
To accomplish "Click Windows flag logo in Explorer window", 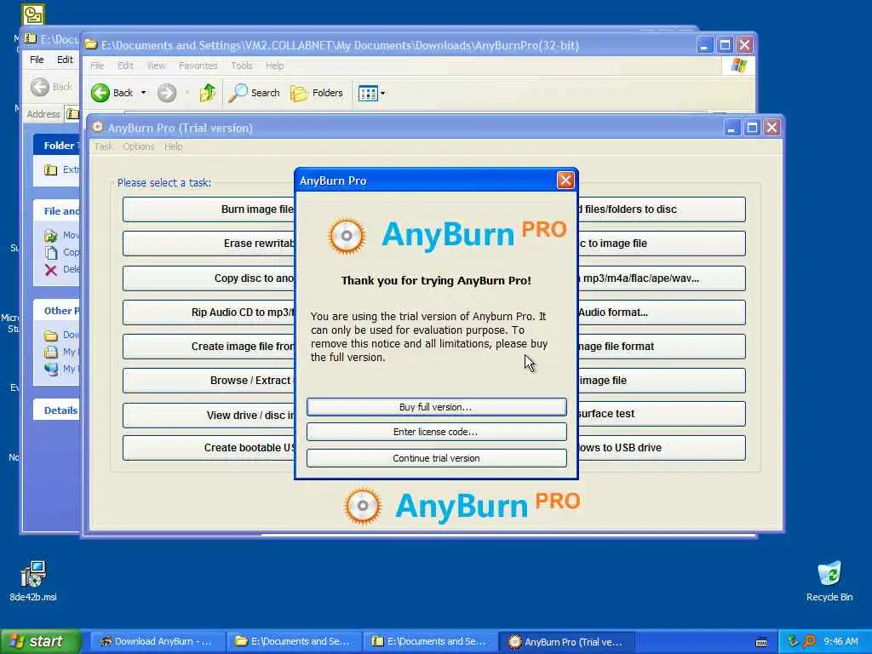I will click(x=738, y=66).
